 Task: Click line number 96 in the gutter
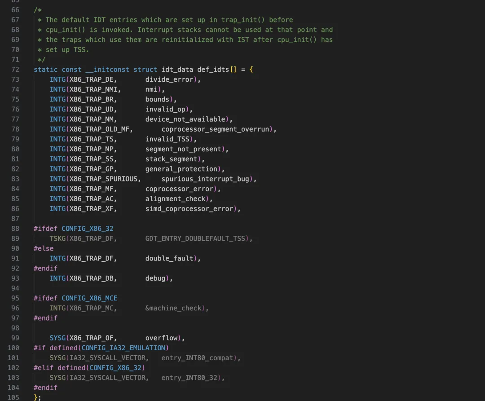pos(15,308)
